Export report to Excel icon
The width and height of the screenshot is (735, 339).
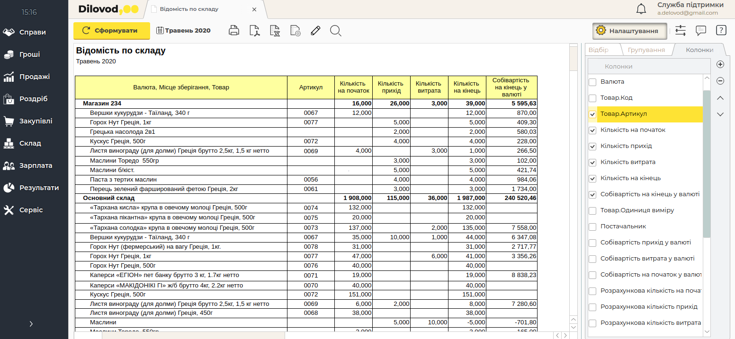(275, 31)
